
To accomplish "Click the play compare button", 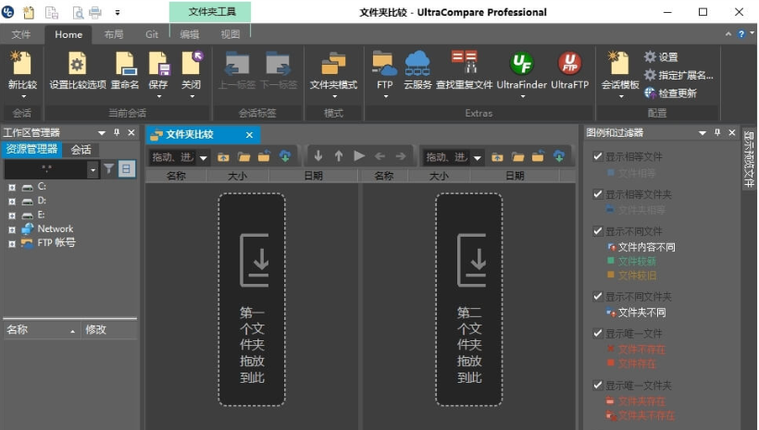I will (359, 155).
